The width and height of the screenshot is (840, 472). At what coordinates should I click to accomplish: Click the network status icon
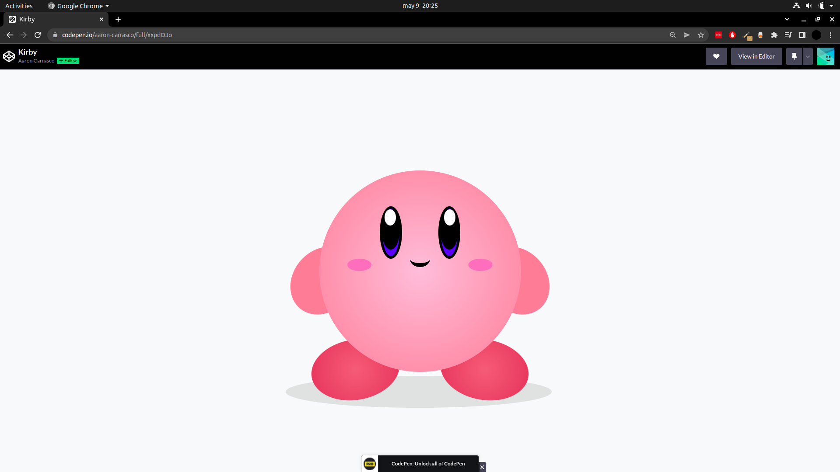coord(796,6)
